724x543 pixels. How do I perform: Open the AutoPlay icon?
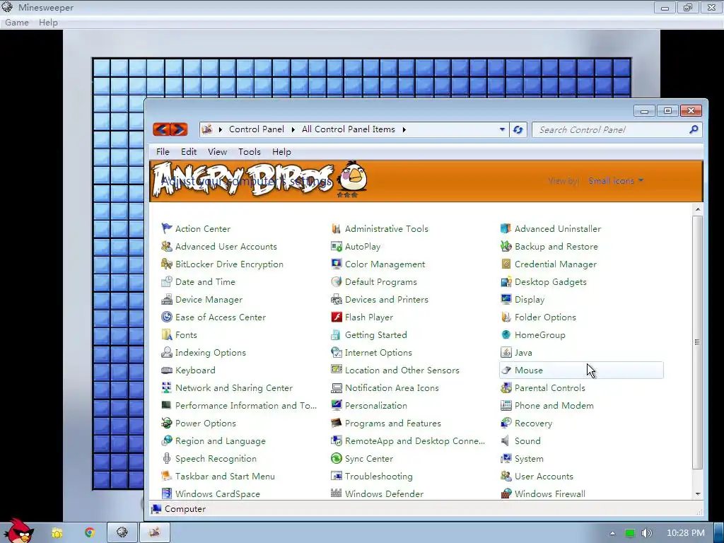point(336,246)
